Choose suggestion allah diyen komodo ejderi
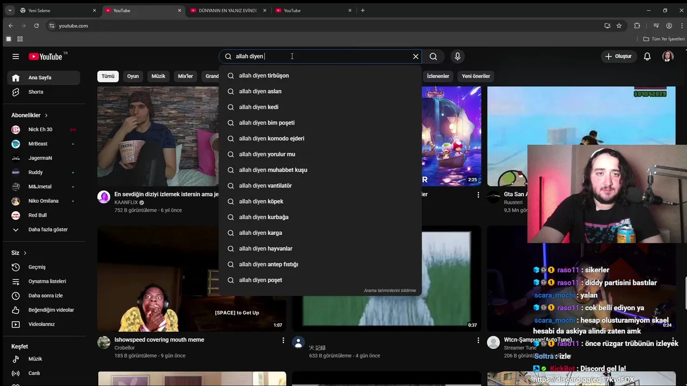687x386 pixels. point(320,138)
